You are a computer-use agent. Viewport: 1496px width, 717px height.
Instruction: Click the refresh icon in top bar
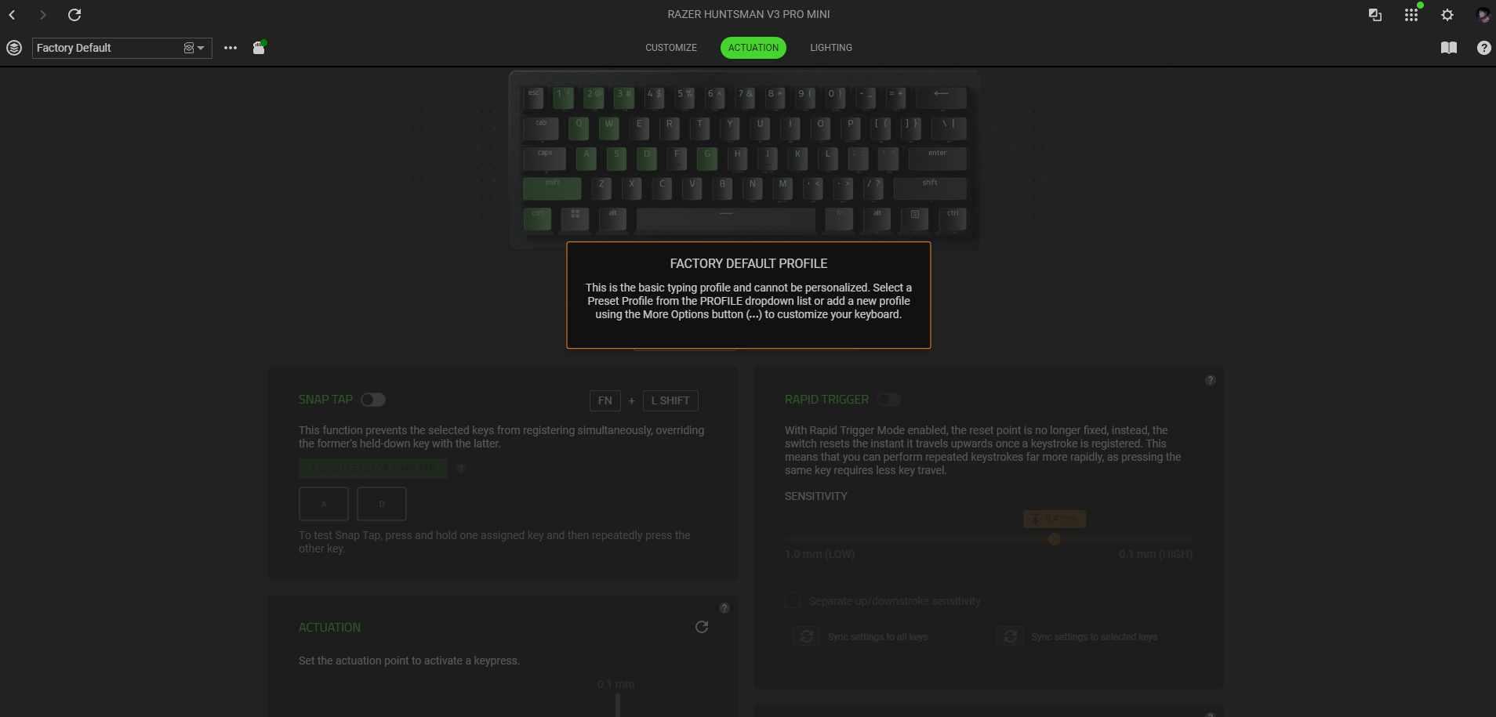click(x=74, y=15)
